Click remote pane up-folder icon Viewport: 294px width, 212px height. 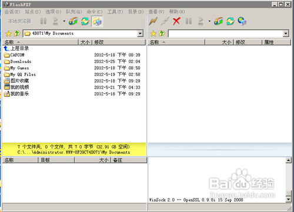(x=162, y=33)
